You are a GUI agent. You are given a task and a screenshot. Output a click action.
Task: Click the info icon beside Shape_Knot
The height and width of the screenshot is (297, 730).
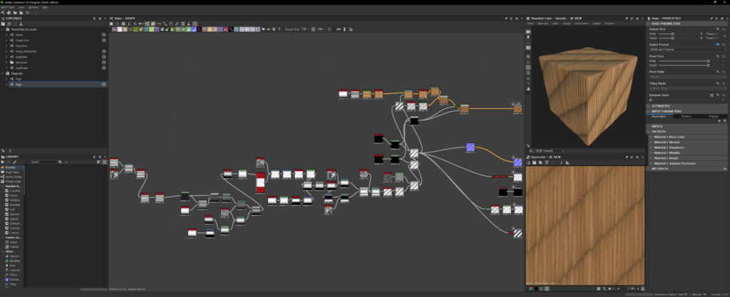coord(103,40)
